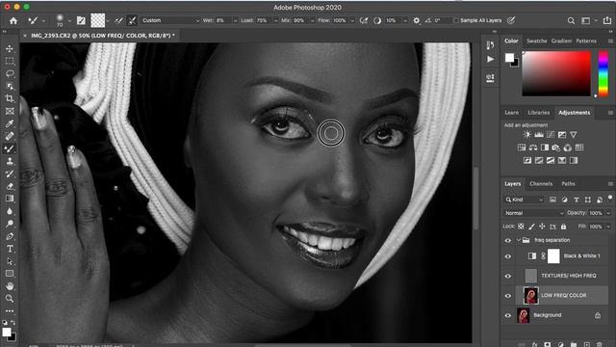Open the History panel icon
The height and width of the screenshot is (347, 616).
tap(490, 45)
